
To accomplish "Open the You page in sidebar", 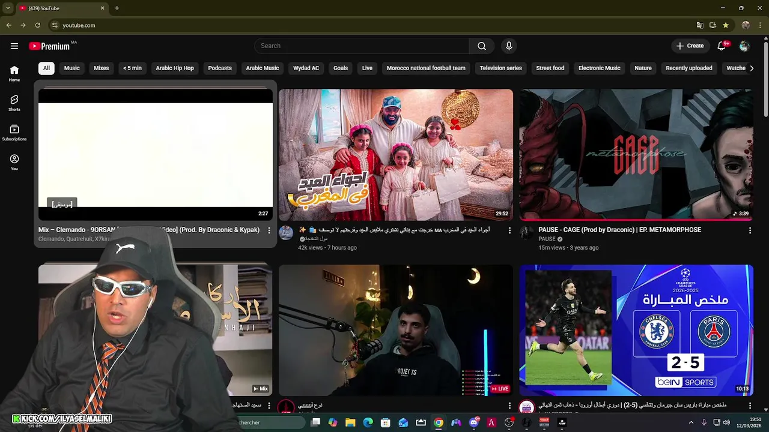I will [x=14, y=162].
